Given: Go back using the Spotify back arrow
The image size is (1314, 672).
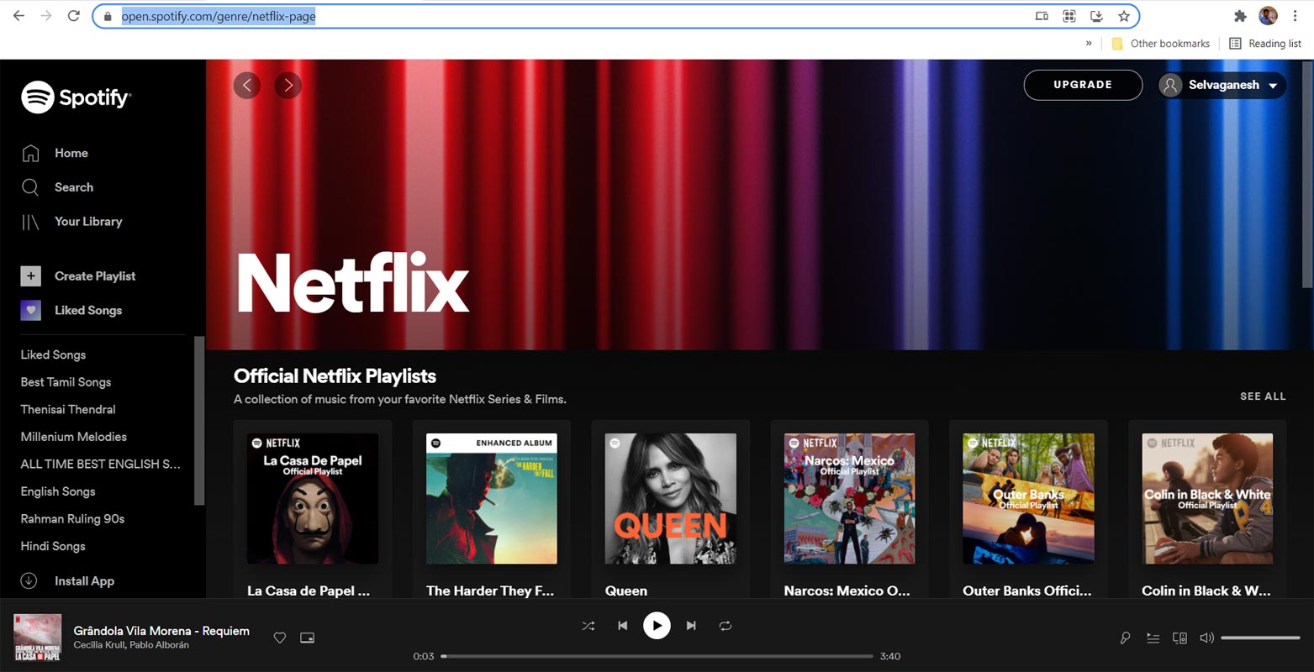Looking at the screenshot, I should 246,85.
